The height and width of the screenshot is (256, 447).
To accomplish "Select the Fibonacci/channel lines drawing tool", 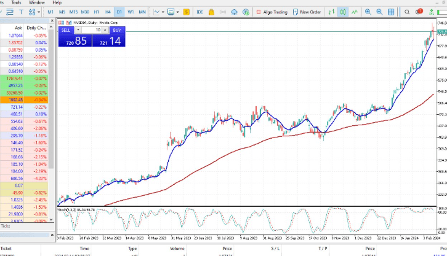I will click(x=10, y=12).
